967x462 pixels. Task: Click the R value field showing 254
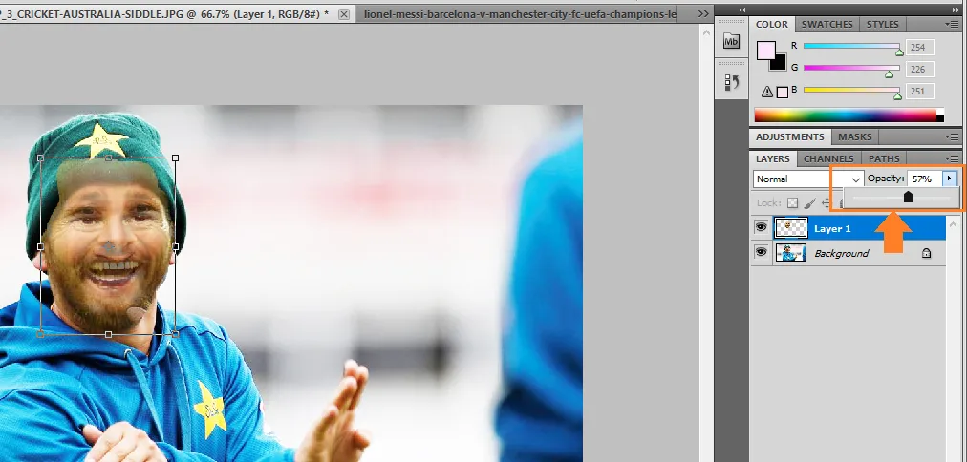pos(919,47)
